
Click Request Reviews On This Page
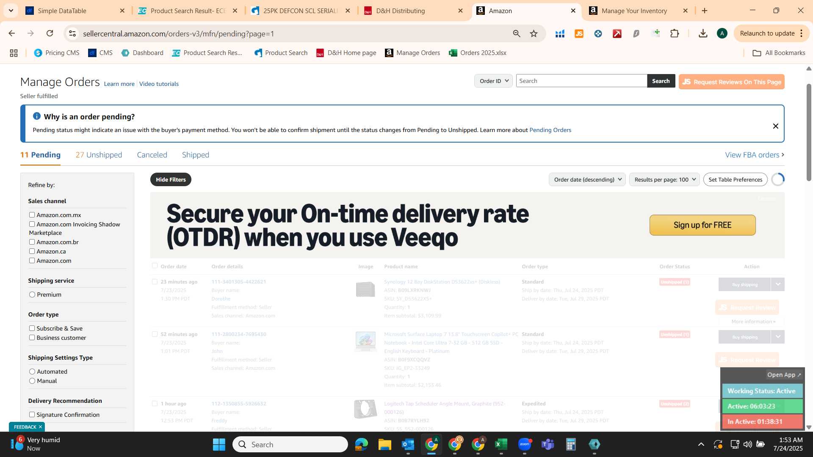[x=731, y=82]
